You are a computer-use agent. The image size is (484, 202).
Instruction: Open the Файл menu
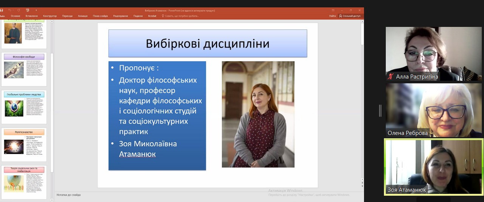[2, 16]
